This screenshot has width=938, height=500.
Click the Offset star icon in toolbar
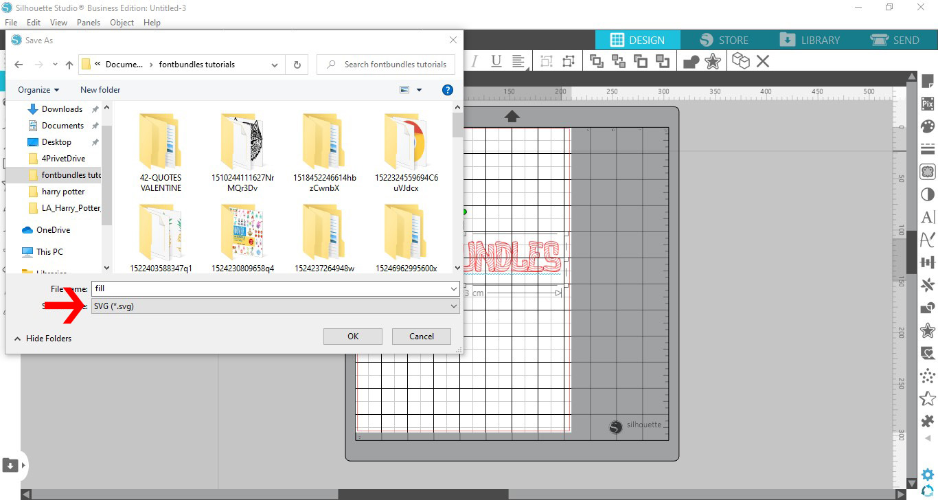pyautogui.click(x=713, y=61)
